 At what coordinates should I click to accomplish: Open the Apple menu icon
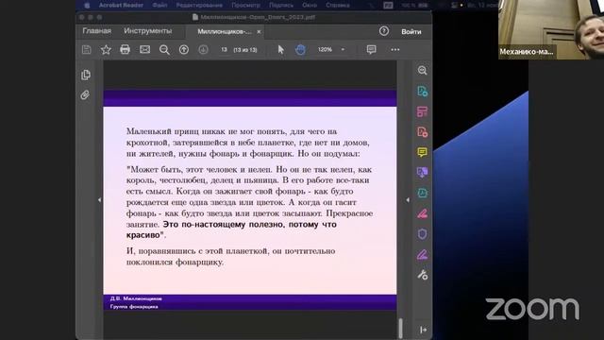pyautogui.click(x=87, y=5)
